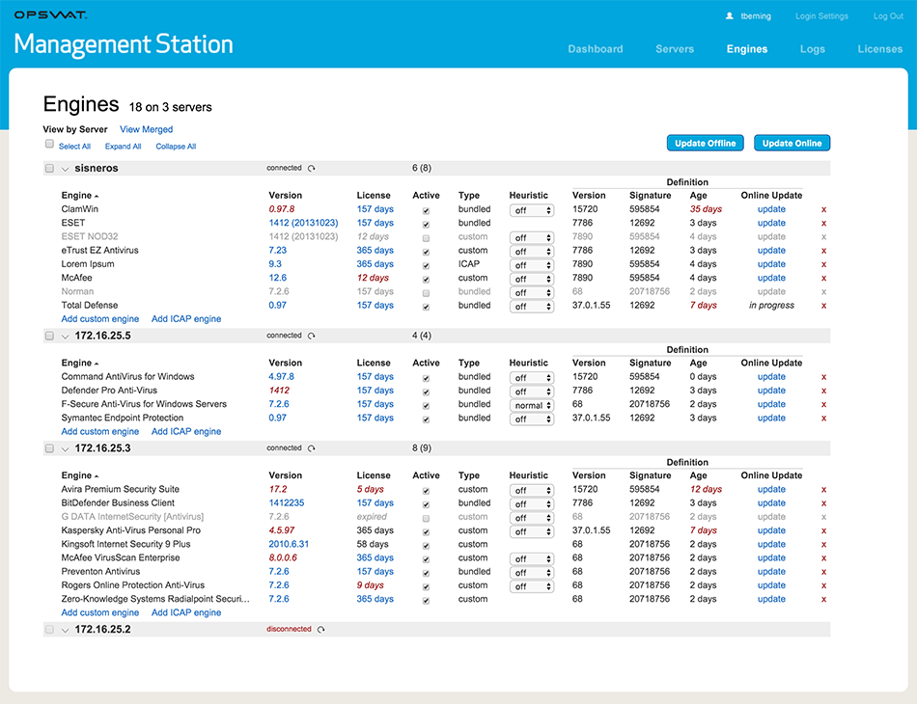Remove the eTrust EZ Antivirus engine
Image resolution: width=917 pixels, height=704 pixels.
[x=824, y=251]
